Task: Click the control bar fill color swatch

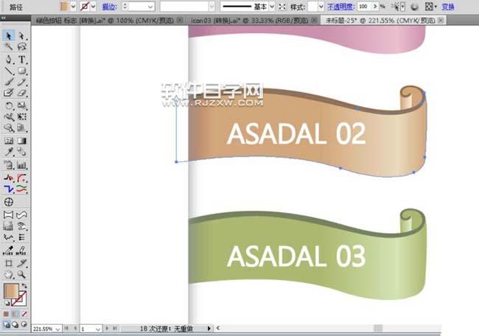Action: pos(64,7)
